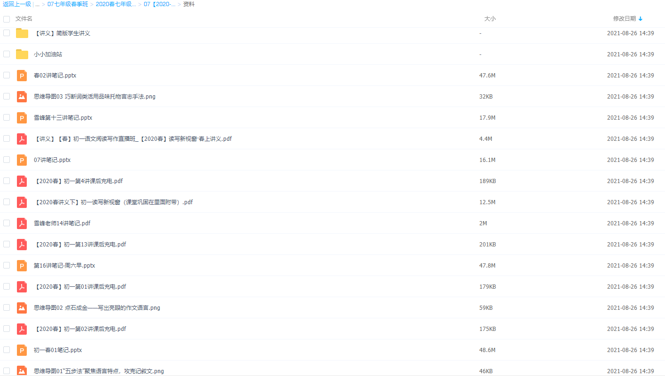Check the box for 07讲笔记.pptx
665x376 pixels.
point(7,160)
